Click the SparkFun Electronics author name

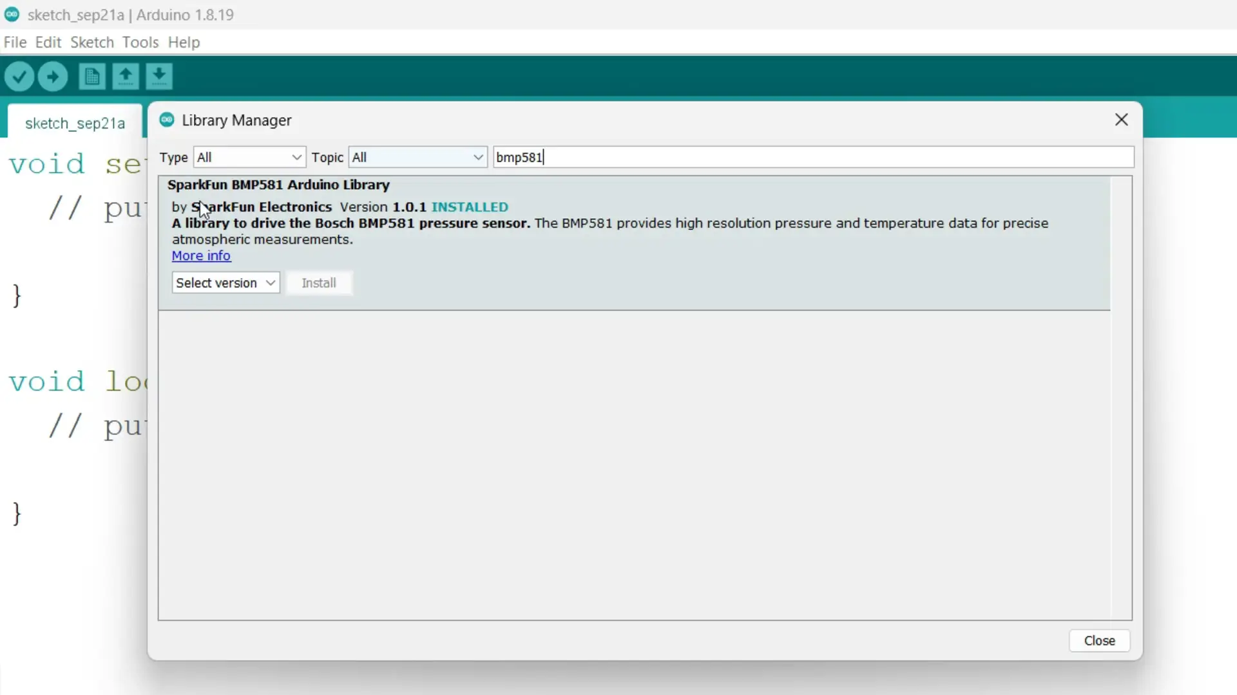pyautogui.click(x=262, y=207)
